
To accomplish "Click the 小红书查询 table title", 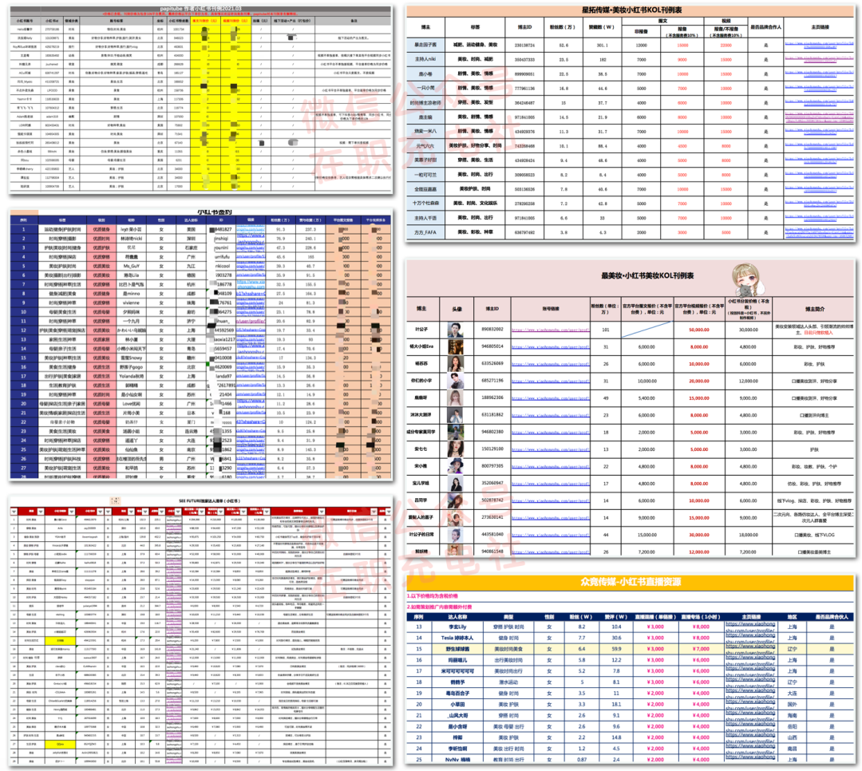I will (x=215, y=212).
